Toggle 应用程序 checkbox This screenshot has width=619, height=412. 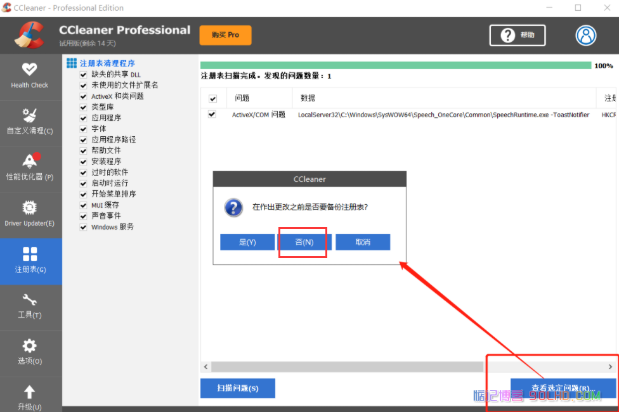pyautogui.click(x=83, y=118)
